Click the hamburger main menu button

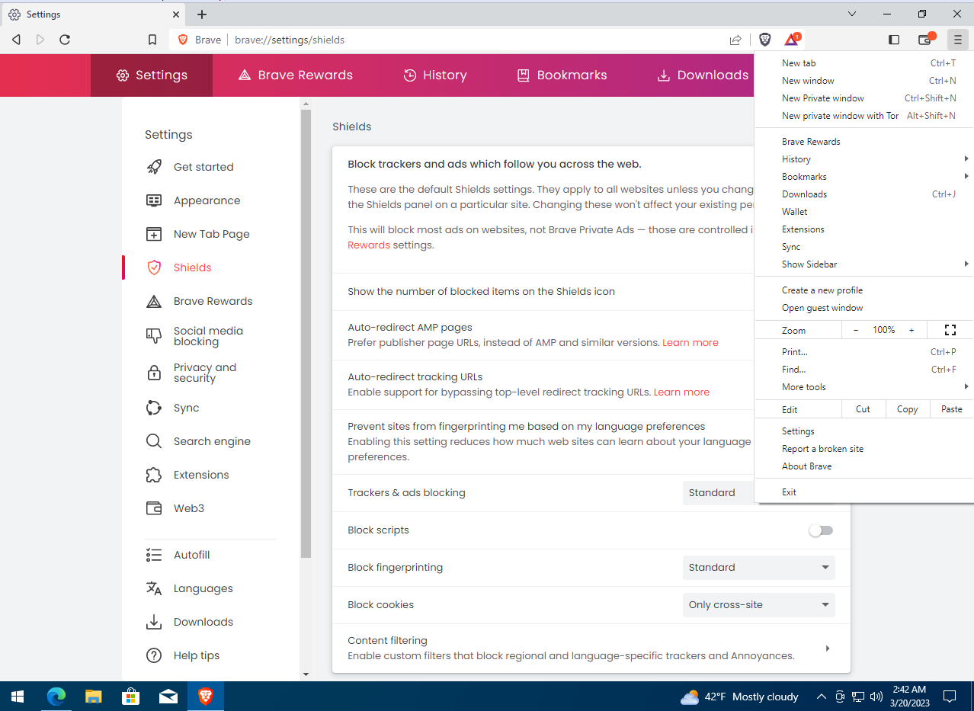pos(958,40)
